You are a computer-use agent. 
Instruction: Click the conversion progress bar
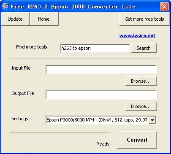tap(60, 135)
